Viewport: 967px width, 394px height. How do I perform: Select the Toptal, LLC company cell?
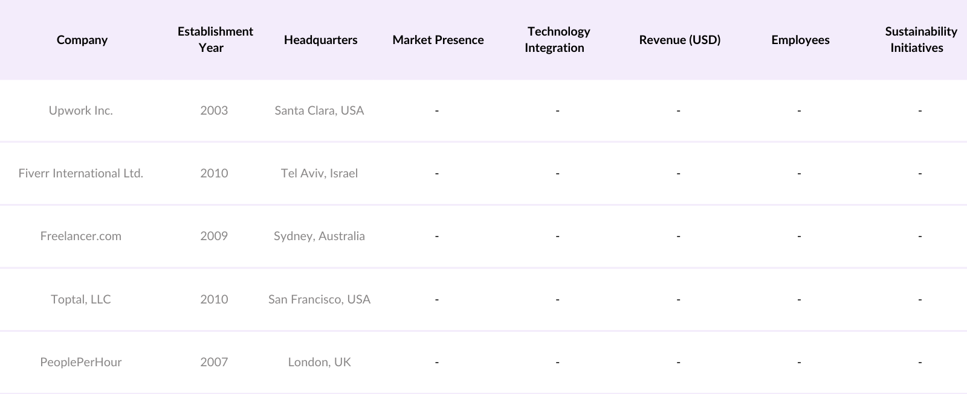click(81, 299)
